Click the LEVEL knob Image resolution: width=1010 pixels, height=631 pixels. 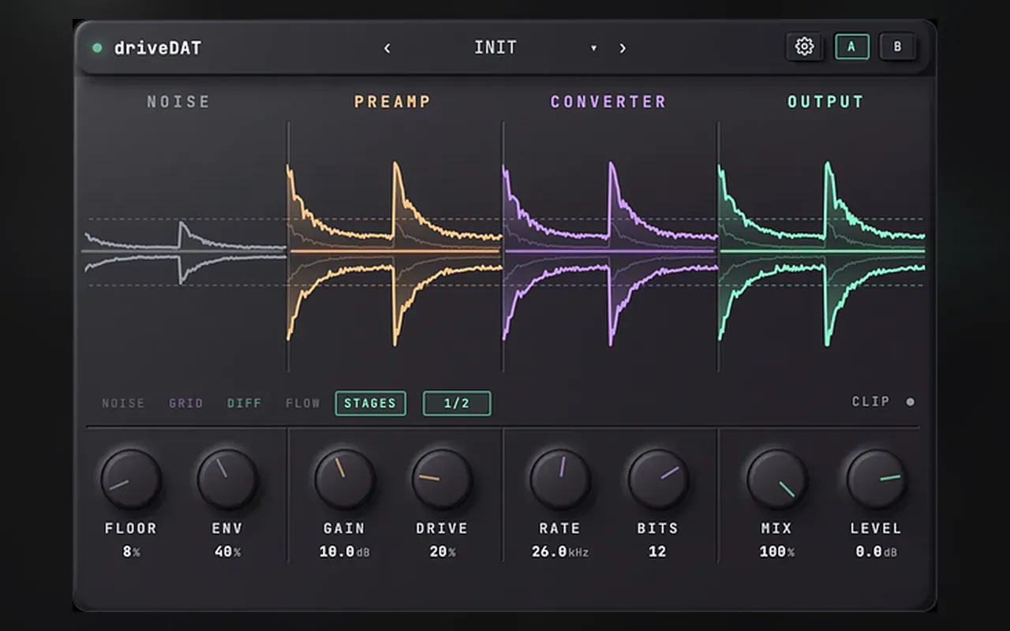pos(877,480)
